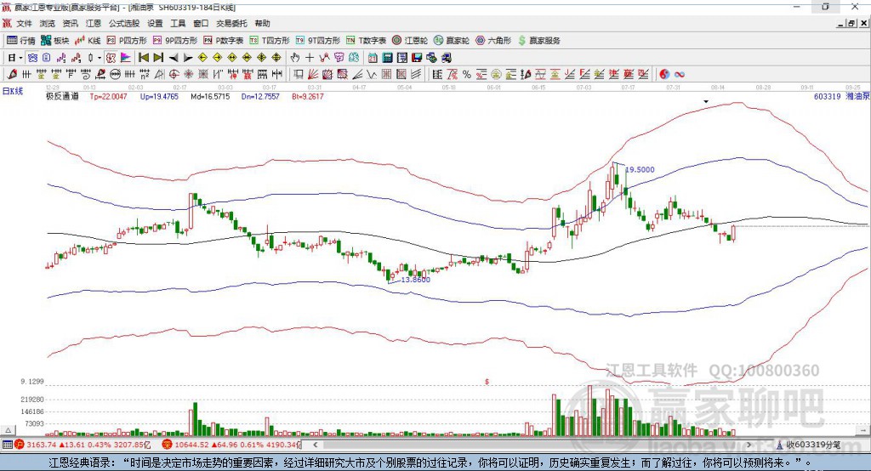871x471 pixels.
Task: Open the 文件 menu
Action: 24,23
